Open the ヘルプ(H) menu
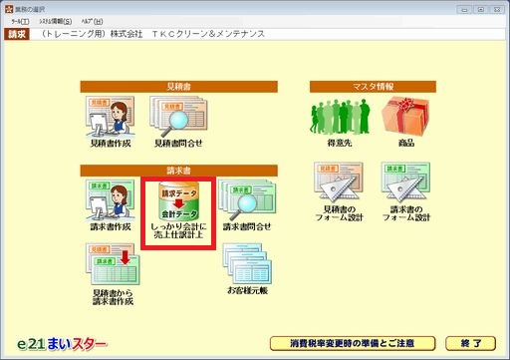This screenshot has height=360, width=510. 92,21
